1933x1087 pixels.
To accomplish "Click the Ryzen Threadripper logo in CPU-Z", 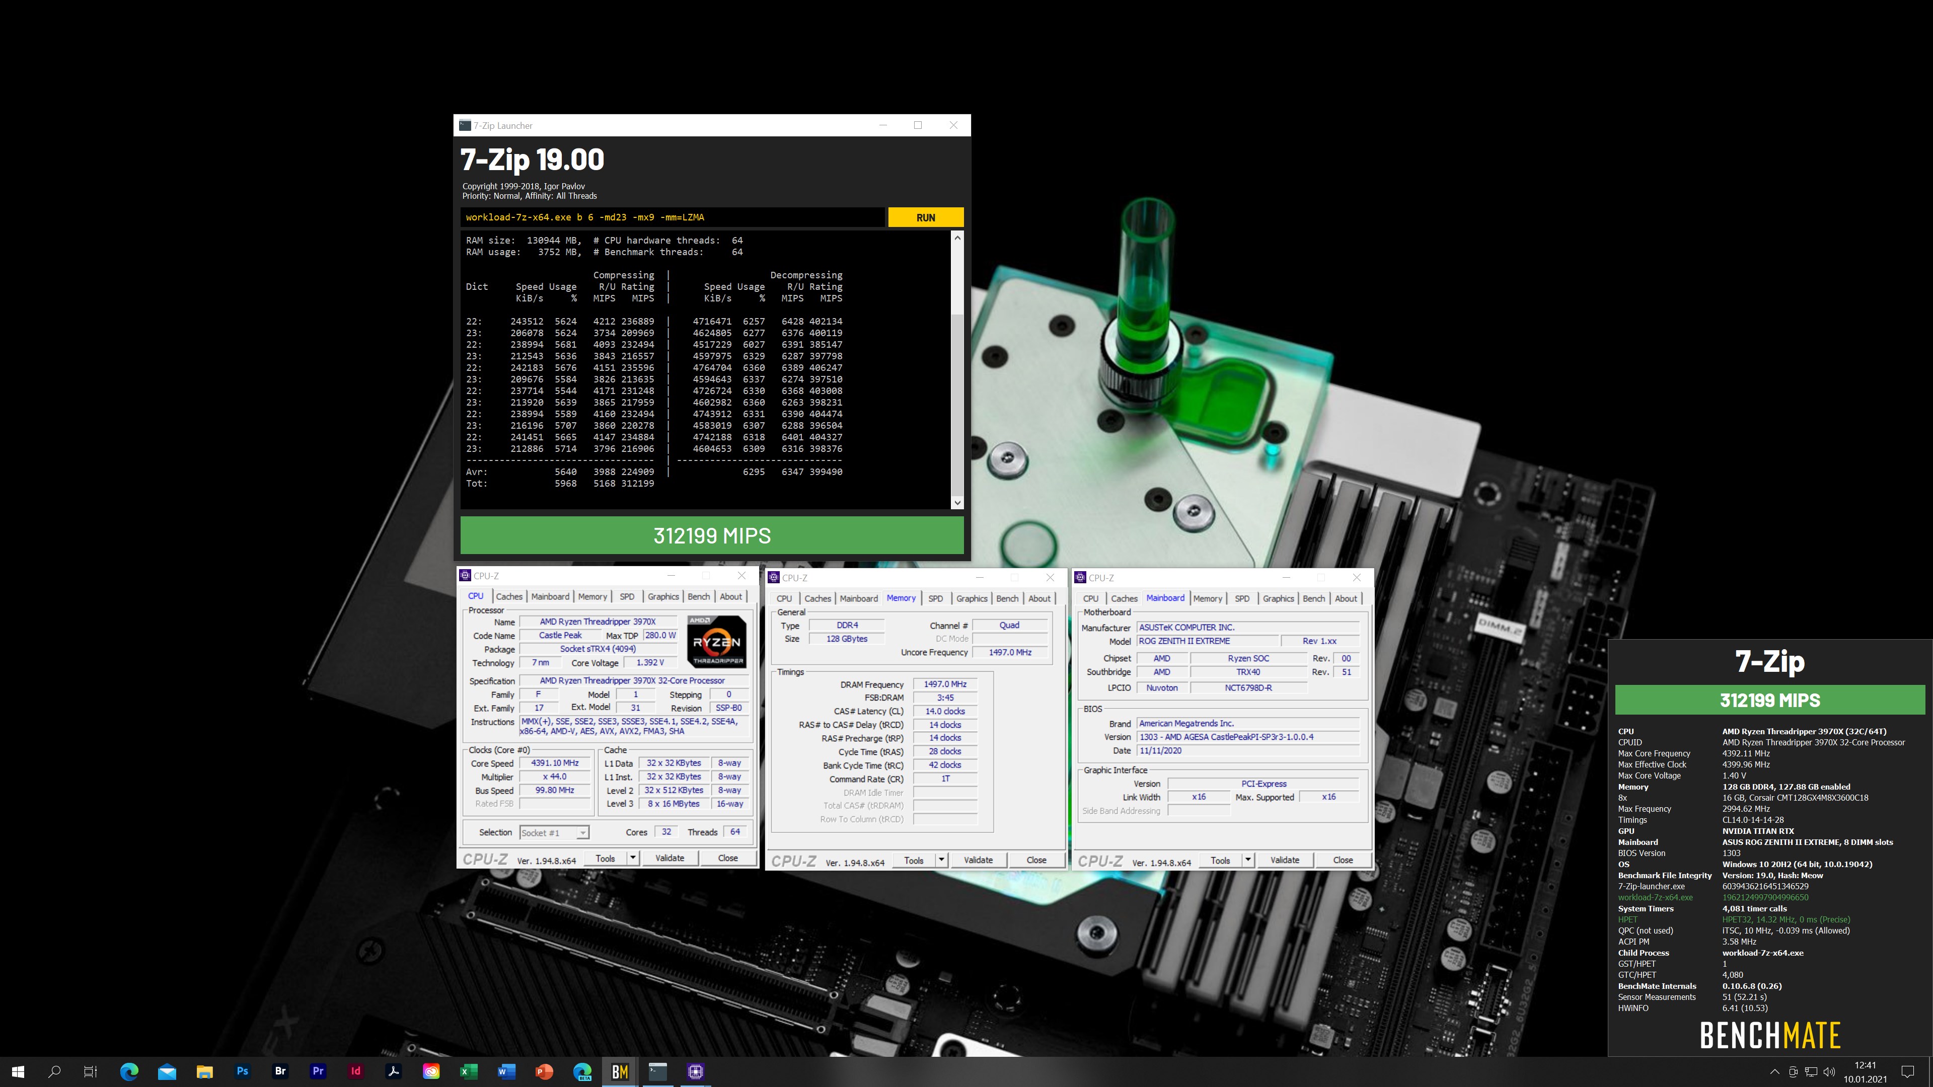I will tap(717, 642).
